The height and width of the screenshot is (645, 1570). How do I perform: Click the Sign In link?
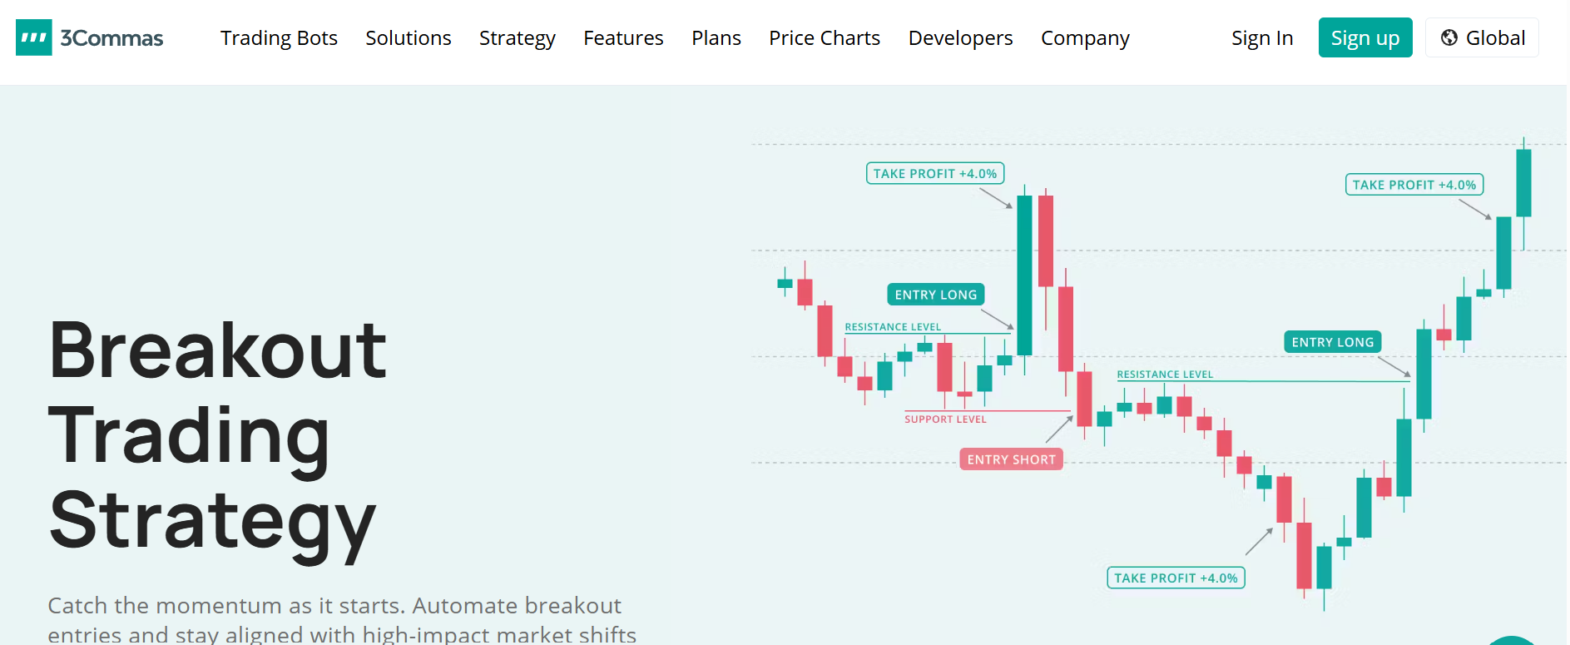click(x=1261, y=38)
